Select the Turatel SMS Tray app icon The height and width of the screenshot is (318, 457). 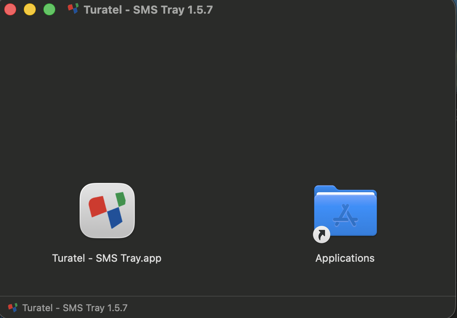click(107, 211)
